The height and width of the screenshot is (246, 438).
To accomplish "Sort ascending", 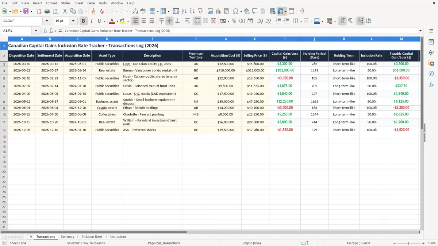I will (184, 11).
